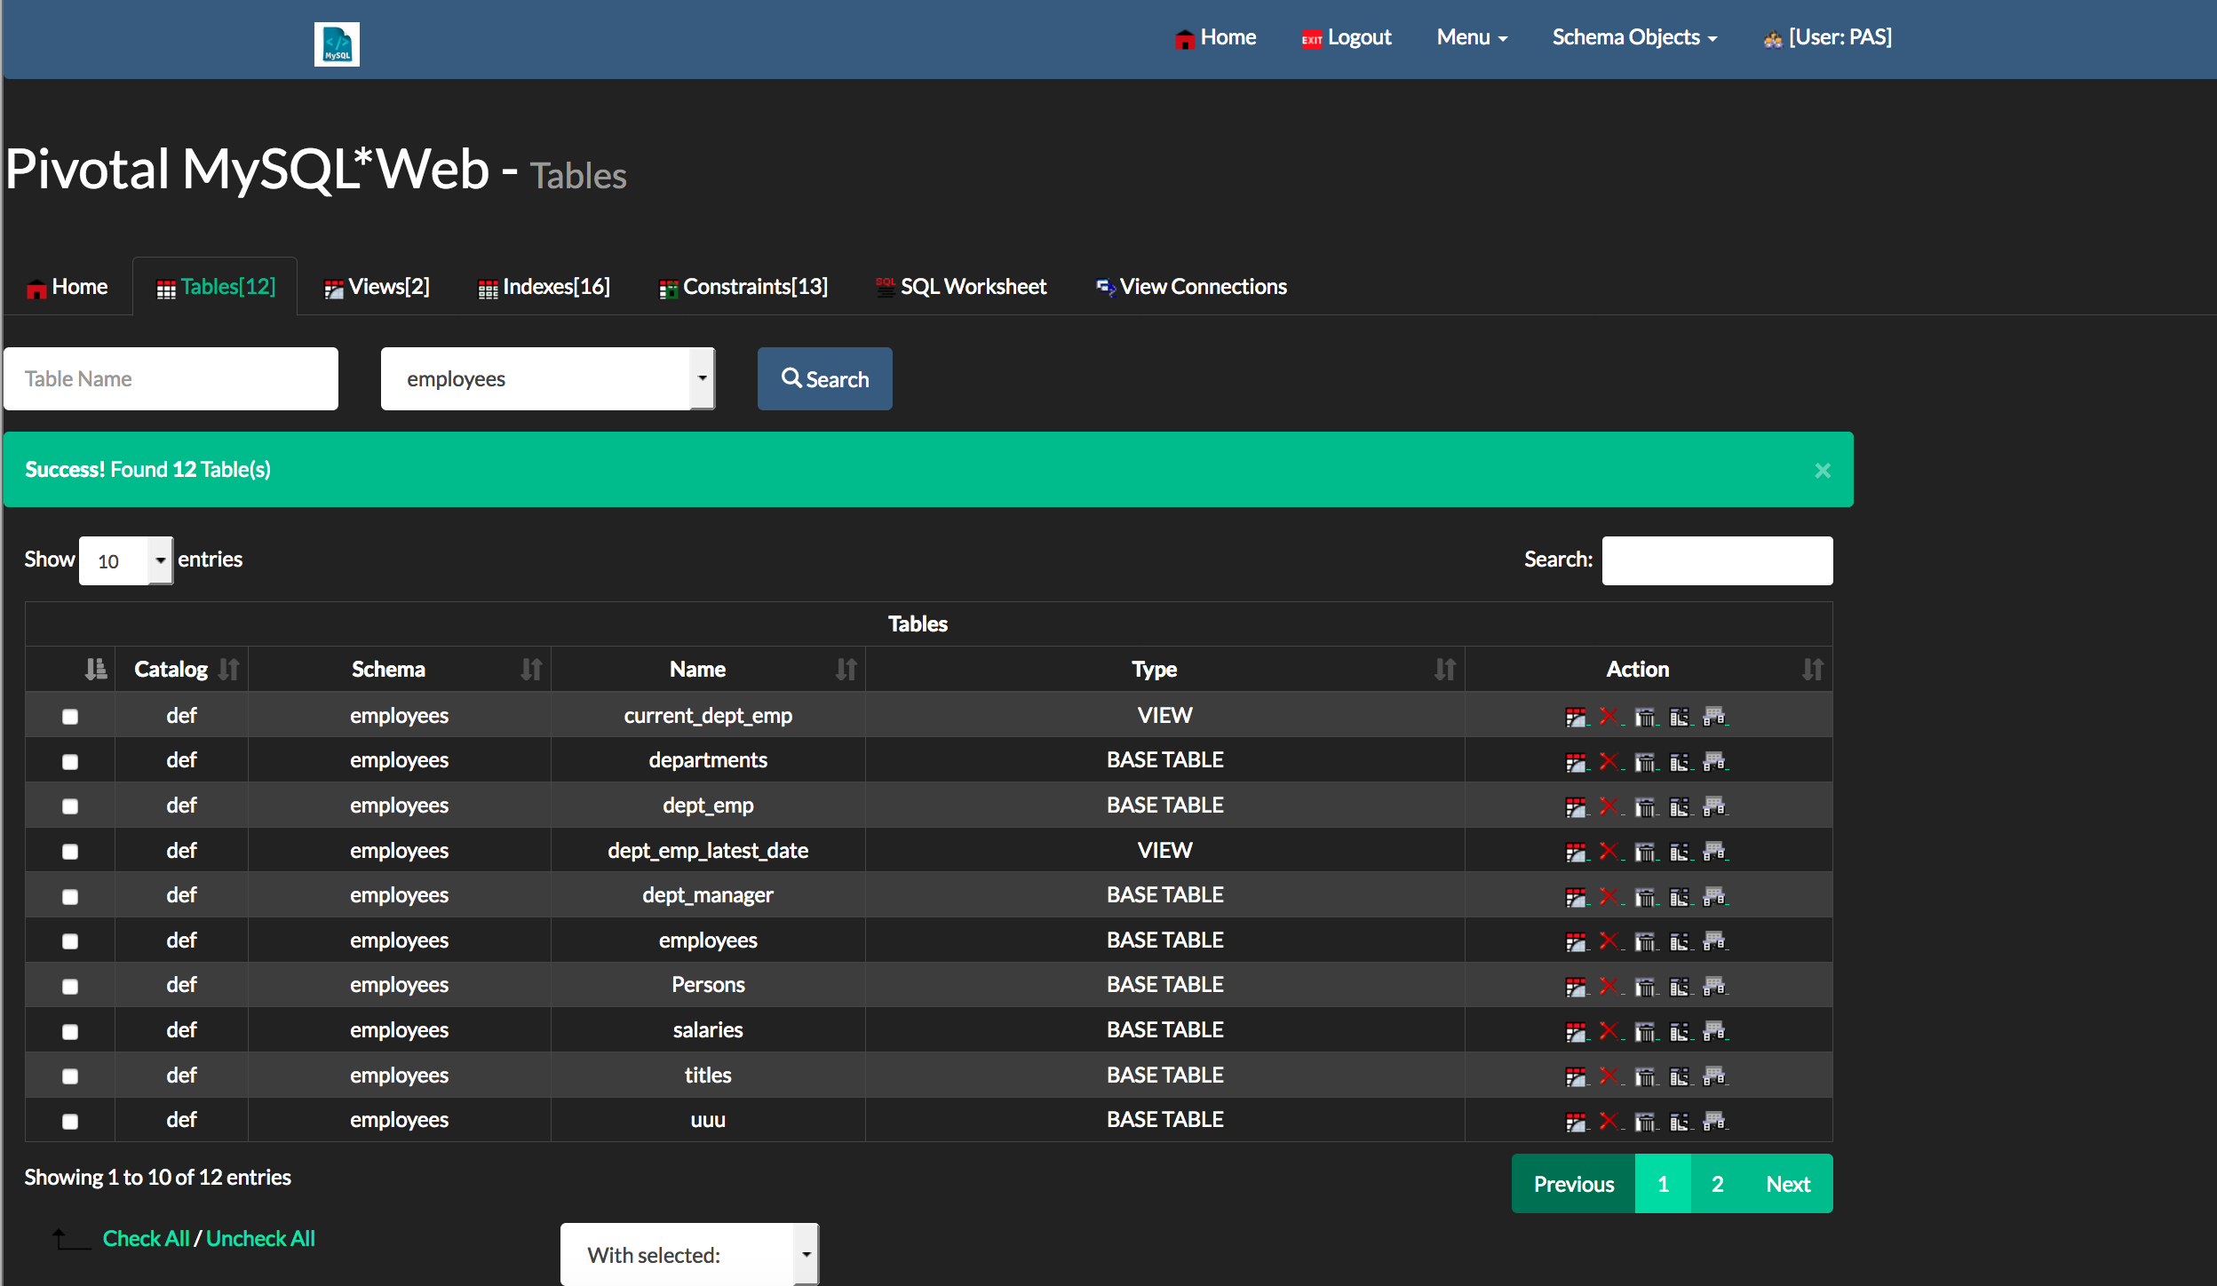Sort by the Action column arrows
2217x1286 pixels.
coord(1813,670)
